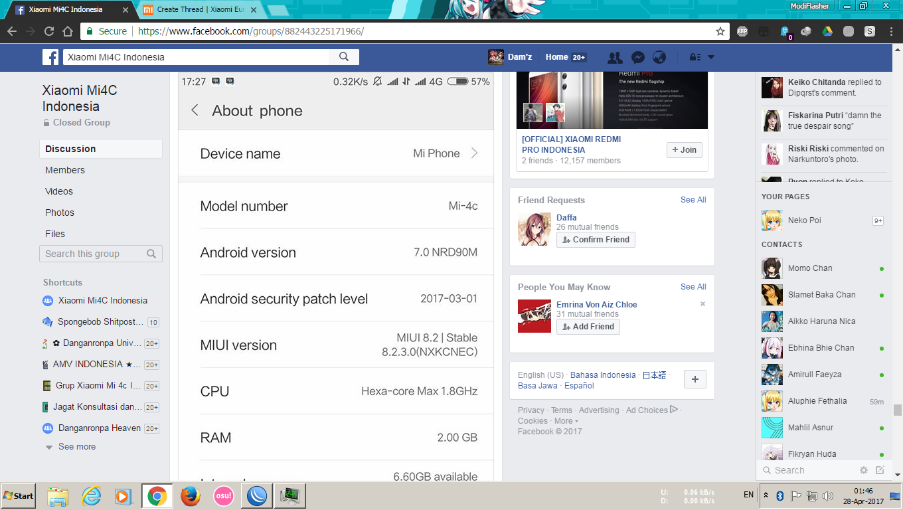
Task: Open Danganronpa Heaven shortcut
Action: click(x=100, y=428)
